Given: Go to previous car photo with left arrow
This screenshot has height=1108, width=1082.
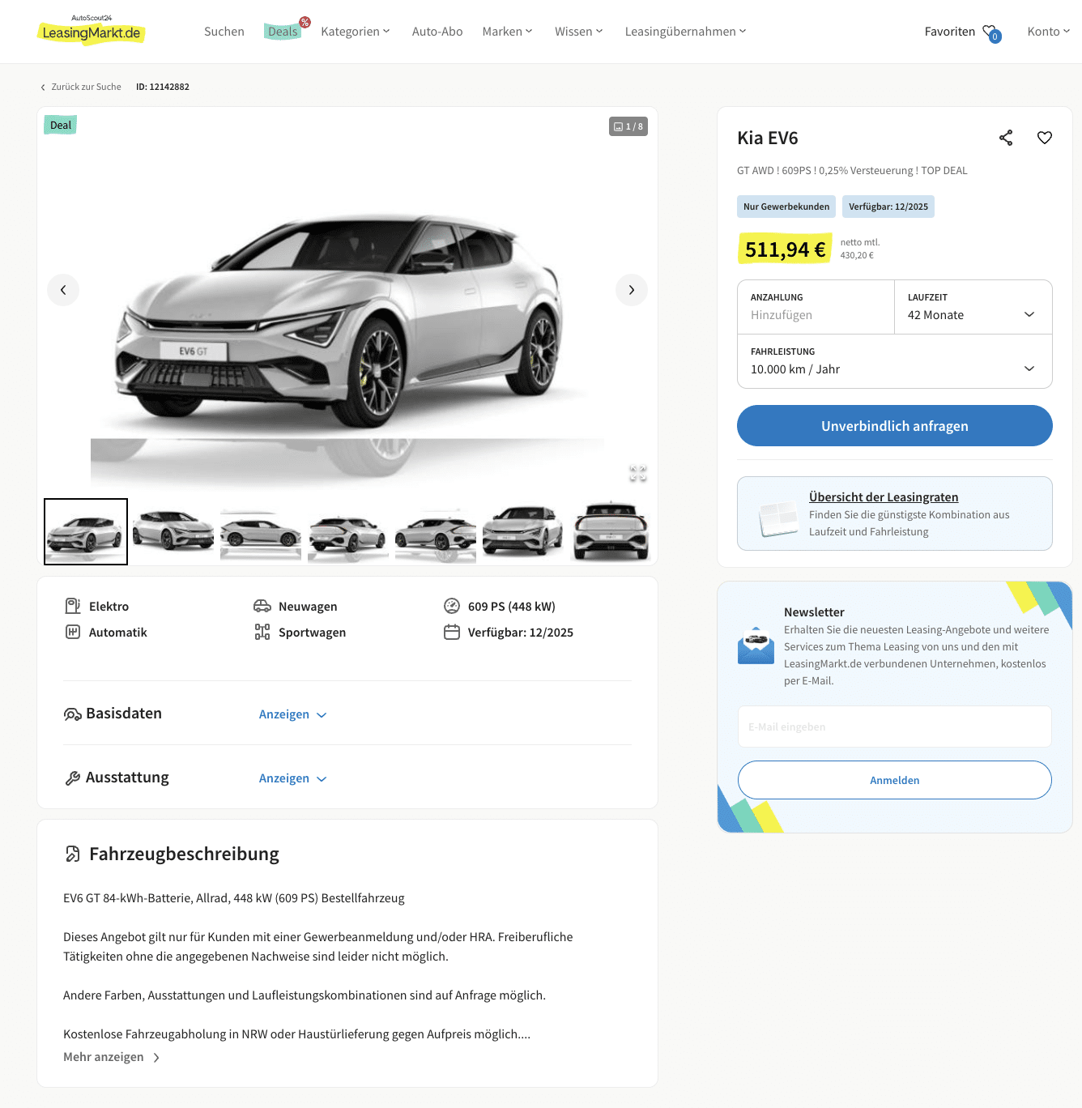Looking at the screenshot, I should [63, 290].
